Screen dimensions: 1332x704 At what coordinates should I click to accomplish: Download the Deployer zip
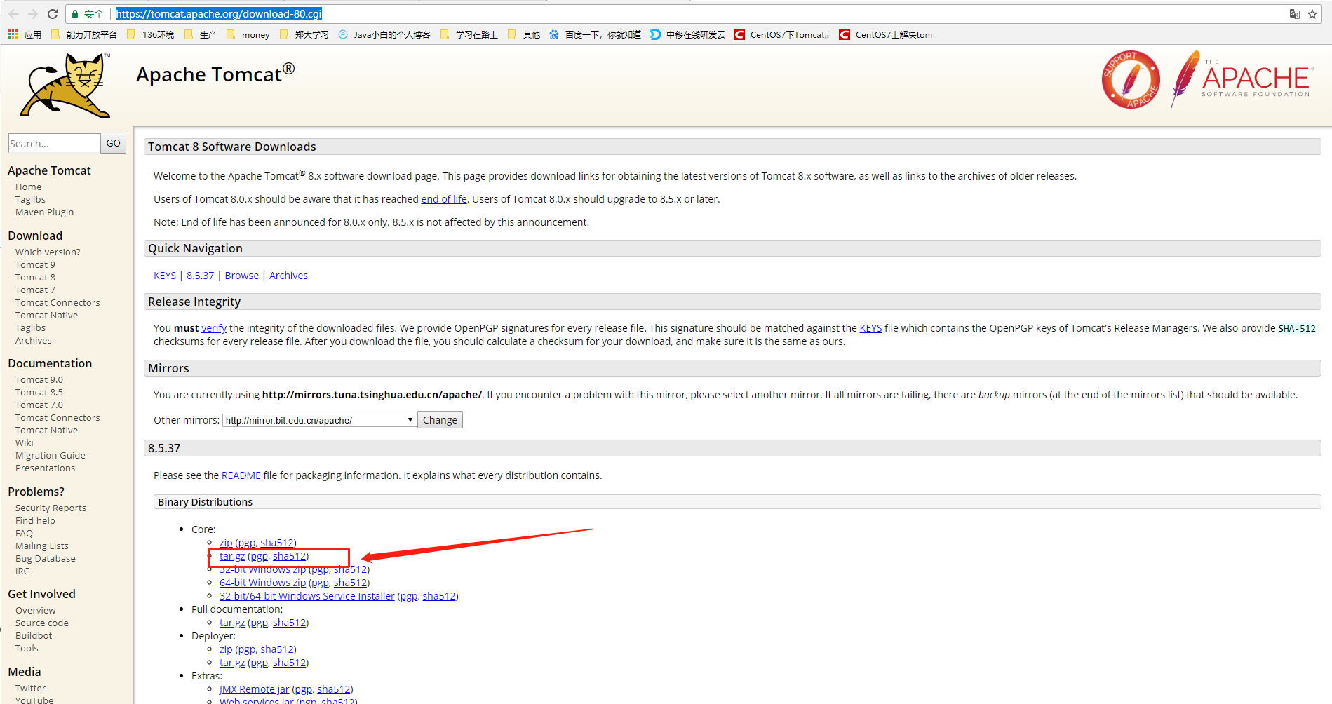pos(226,649)
